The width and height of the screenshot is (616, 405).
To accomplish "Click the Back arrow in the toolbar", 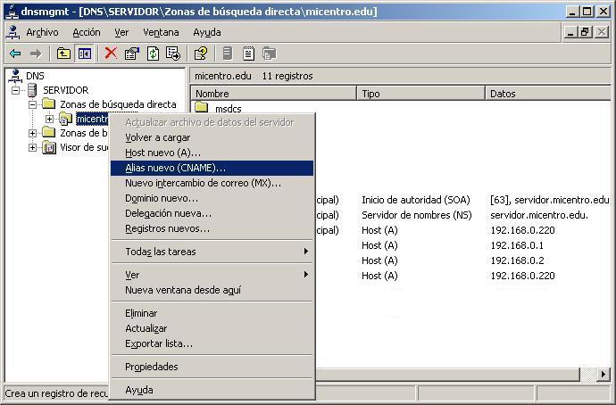I will (x=15, y=54).
